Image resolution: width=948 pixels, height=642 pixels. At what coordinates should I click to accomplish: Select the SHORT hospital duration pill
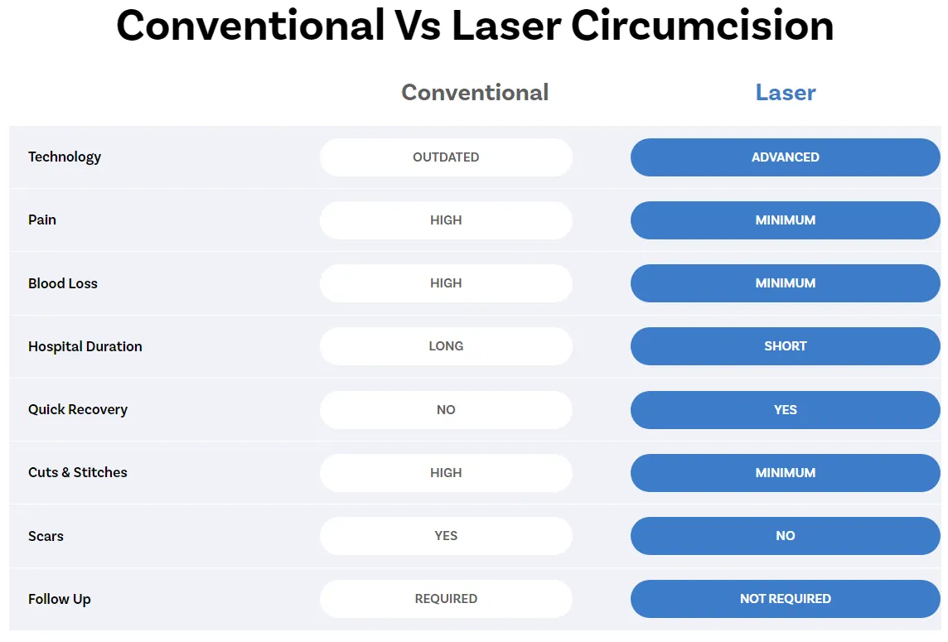click(785, 345)
